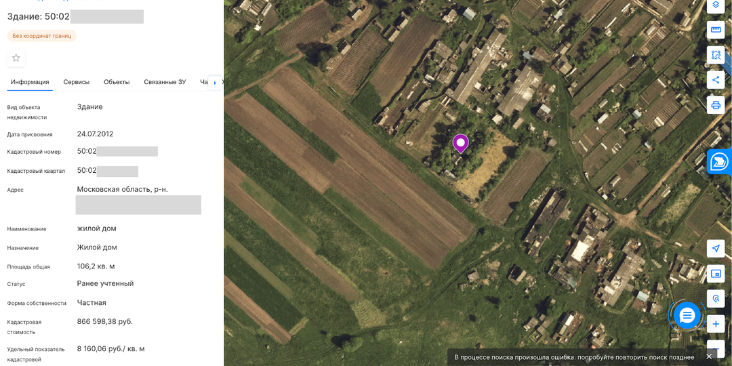Locate my position with arrow icon
The image size is (732, 366).
pos(716,248)
